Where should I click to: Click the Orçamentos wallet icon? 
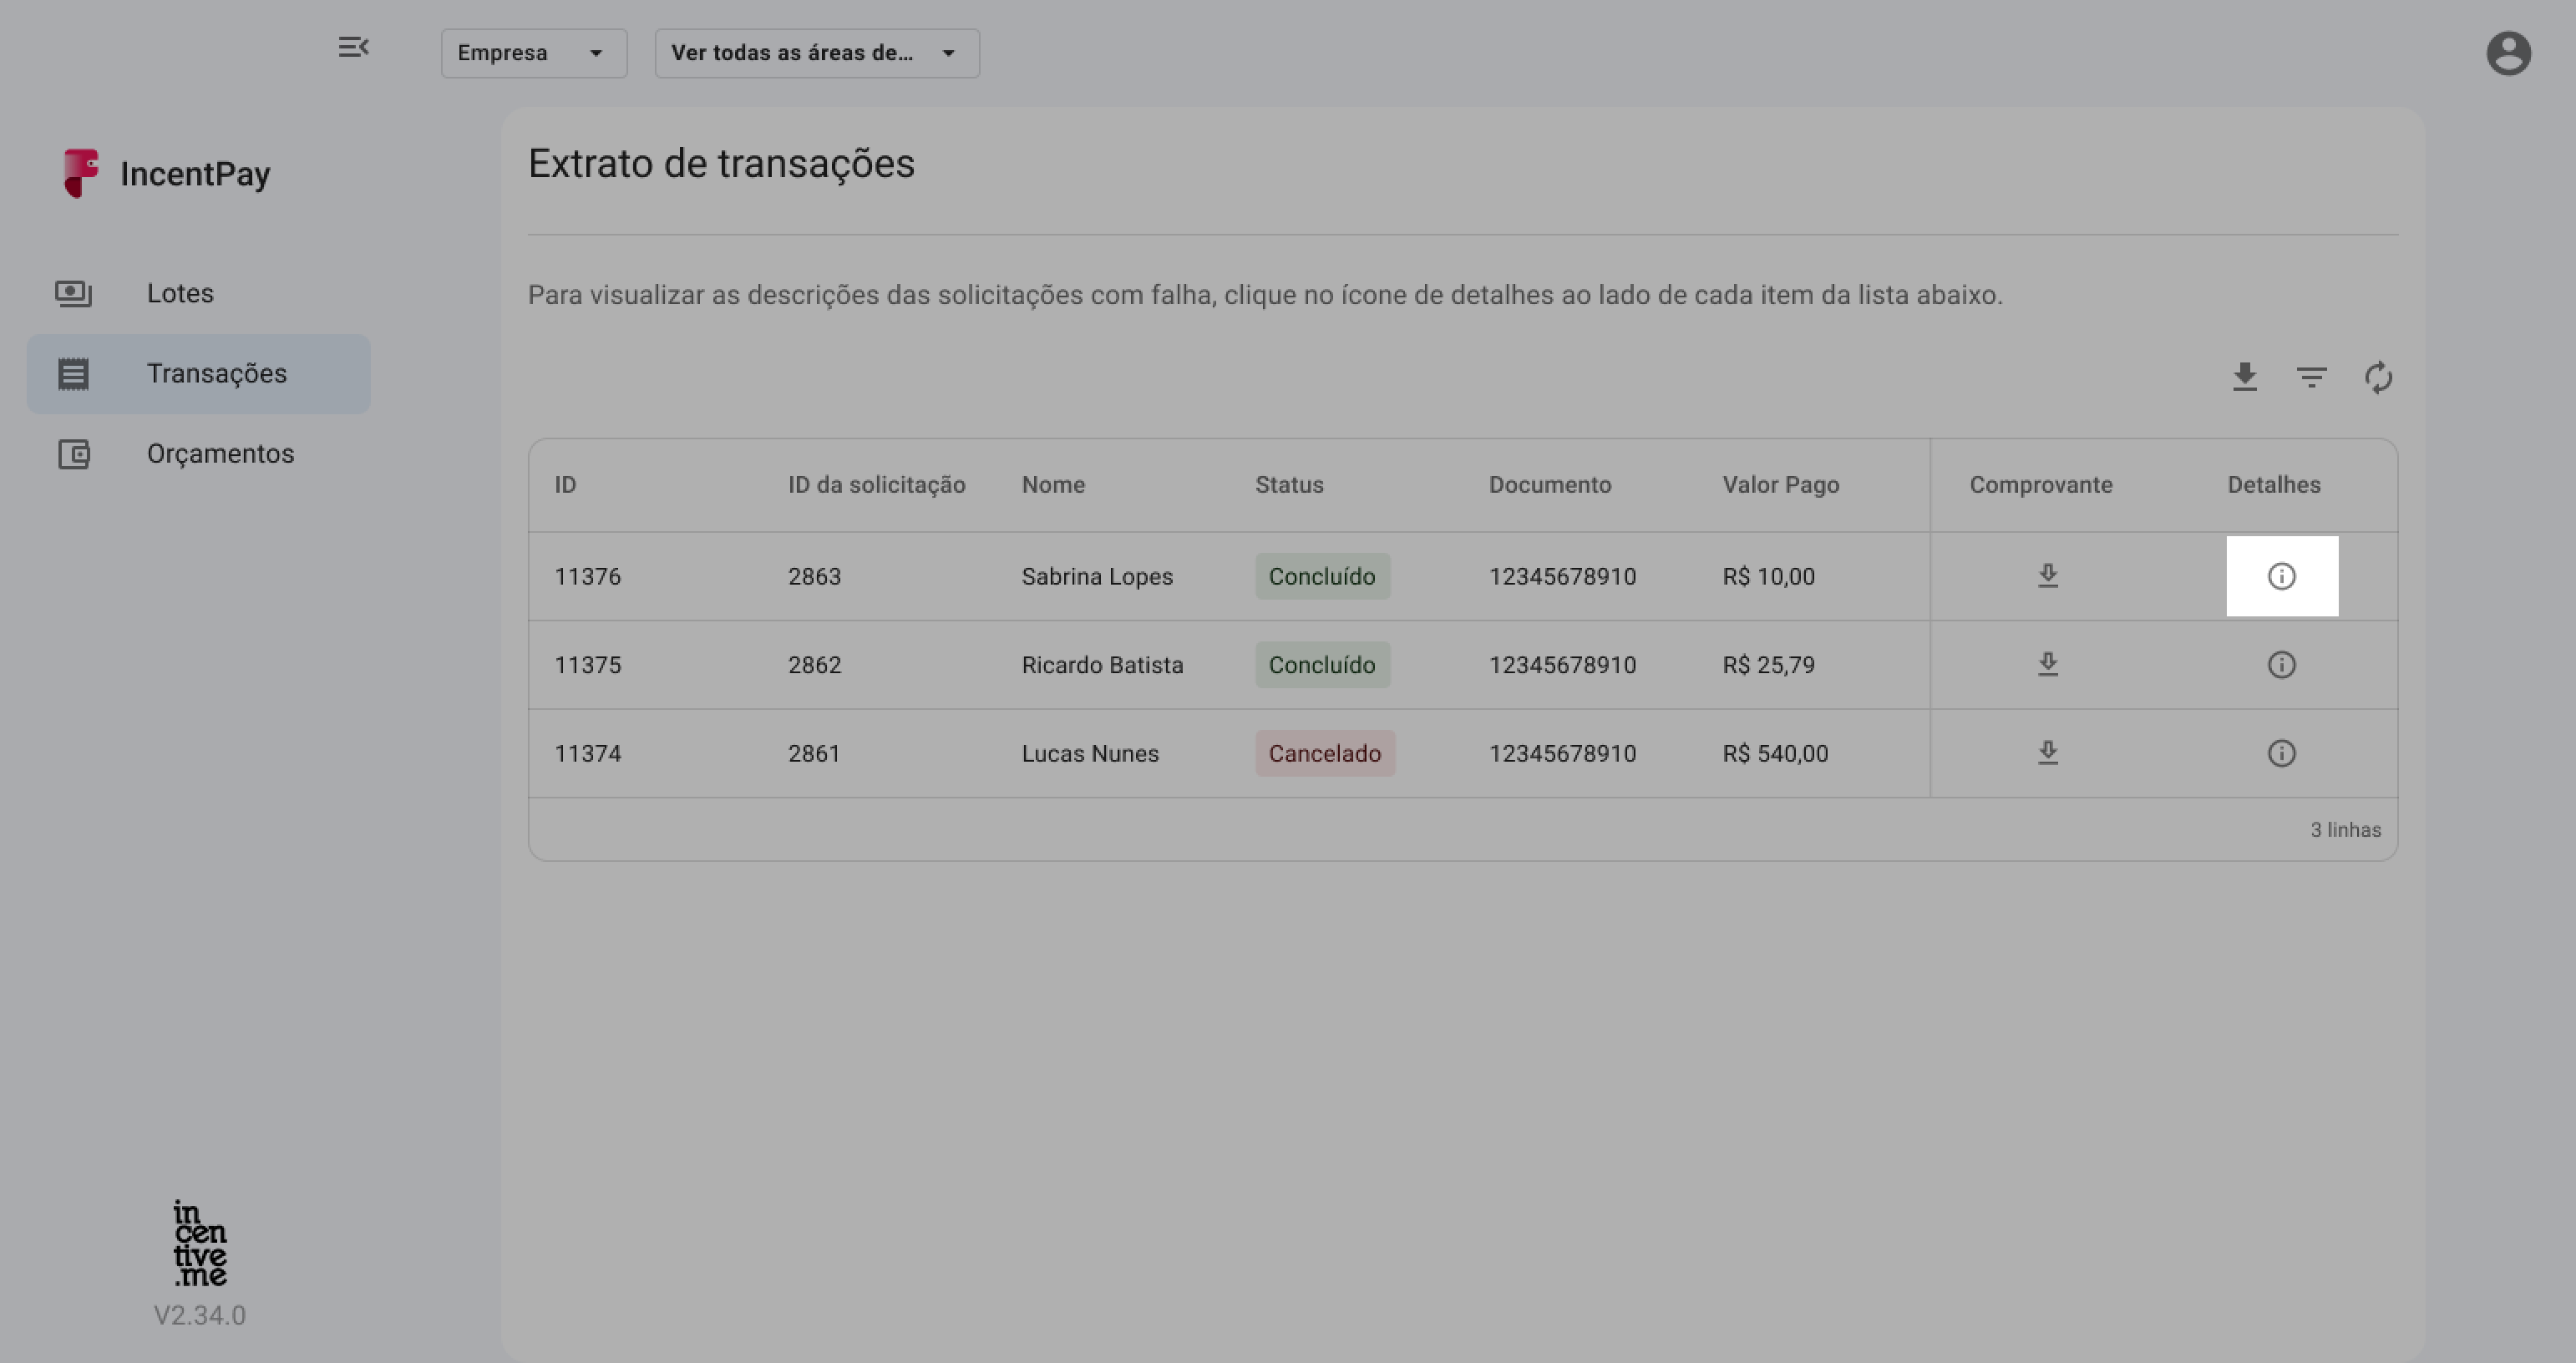(73, 454)
